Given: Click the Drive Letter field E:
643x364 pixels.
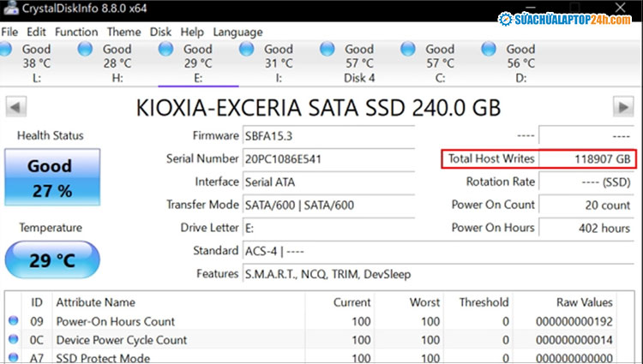Looking at the screenshot, I should (x=329, y=228).
